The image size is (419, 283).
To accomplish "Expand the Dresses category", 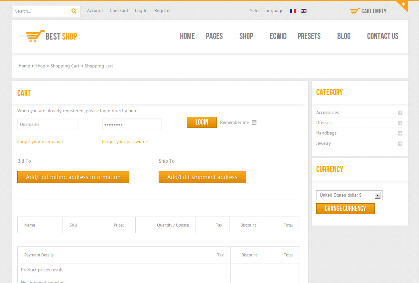I will pos(400,123).
